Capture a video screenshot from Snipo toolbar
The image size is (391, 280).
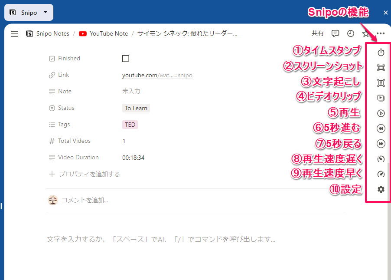click(x=381, y=67)
